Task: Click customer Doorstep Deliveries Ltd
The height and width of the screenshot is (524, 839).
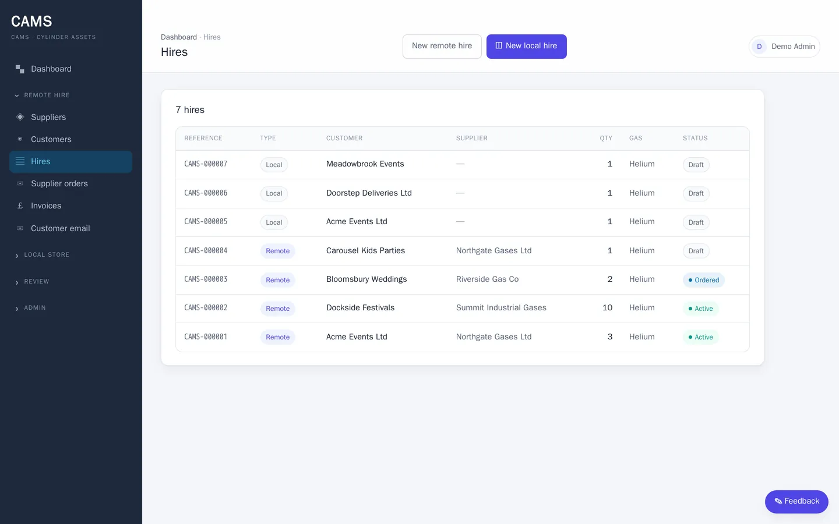Action: (369, 193)
